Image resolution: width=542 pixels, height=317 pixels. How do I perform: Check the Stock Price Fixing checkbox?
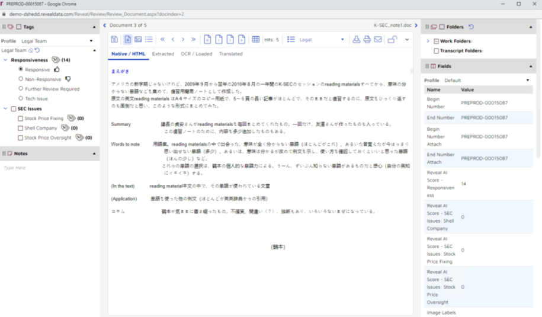pos(21,119)
